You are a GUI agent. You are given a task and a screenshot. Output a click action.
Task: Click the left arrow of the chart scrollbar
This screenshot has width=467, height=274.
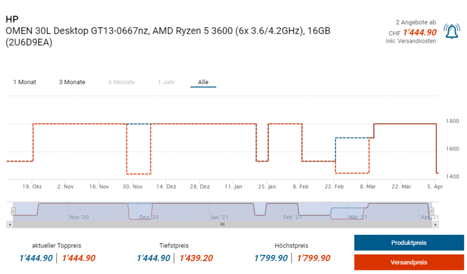9,224
